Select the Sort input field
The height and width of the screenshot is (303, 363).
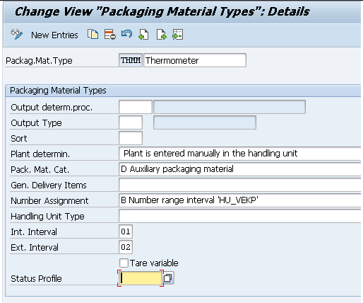pos(131,138)
